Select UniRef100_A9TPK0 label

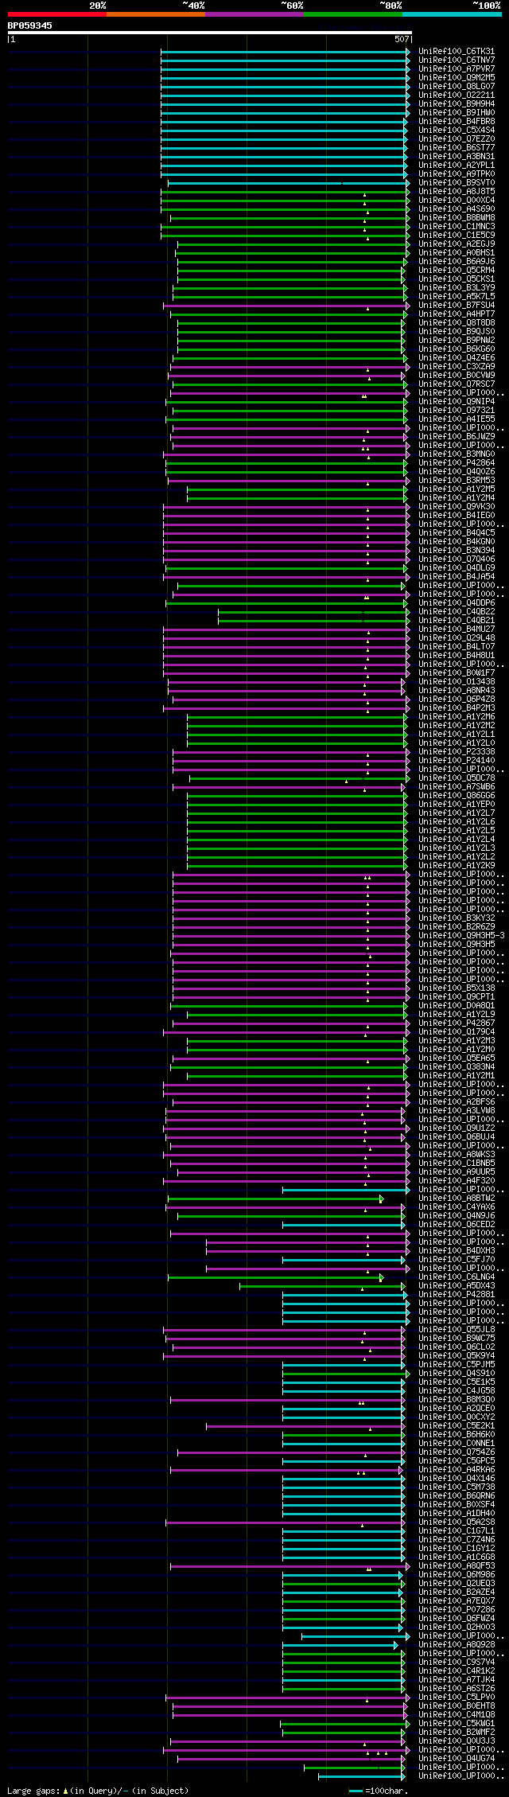tap(457, 173)
